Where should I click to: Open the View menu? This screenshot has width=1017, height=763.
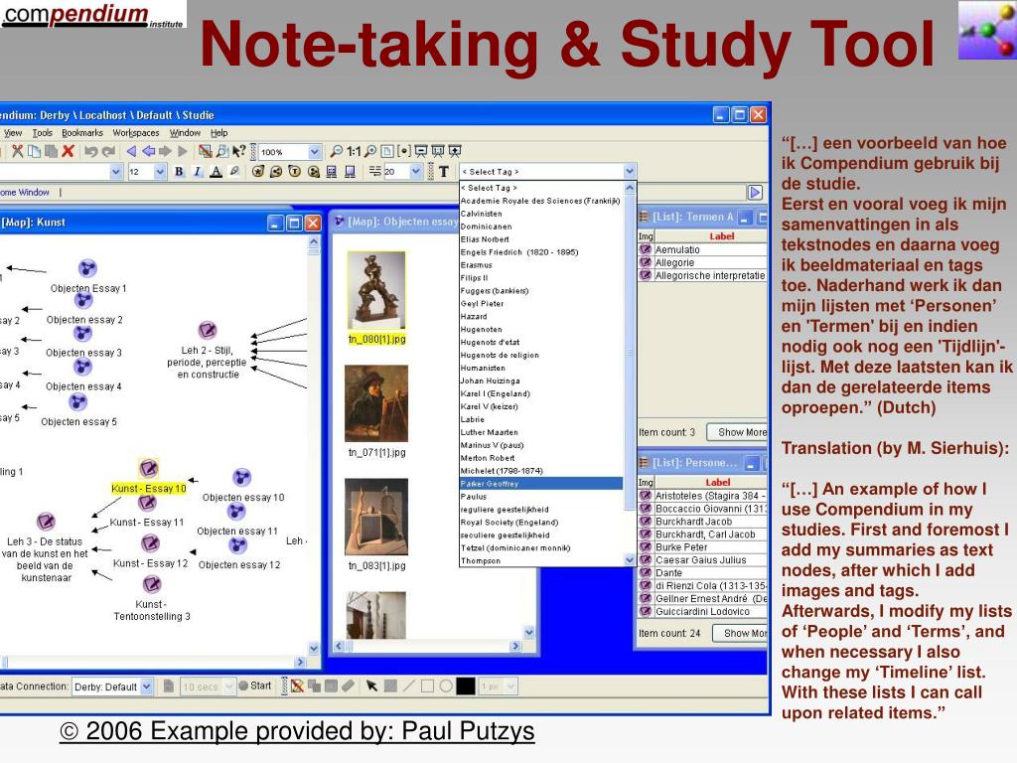(13, 132)
